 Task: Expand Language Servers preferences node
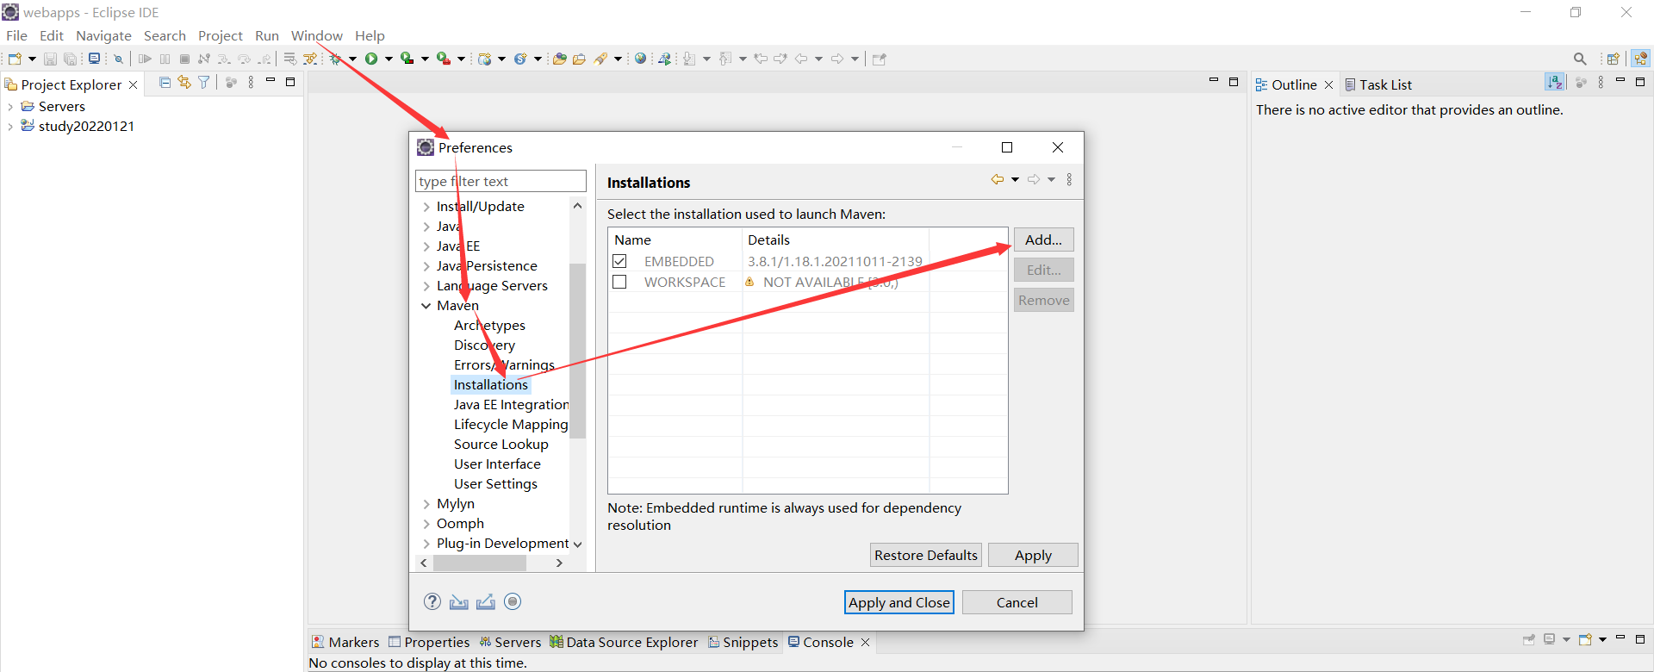click(x=426, y=286)
